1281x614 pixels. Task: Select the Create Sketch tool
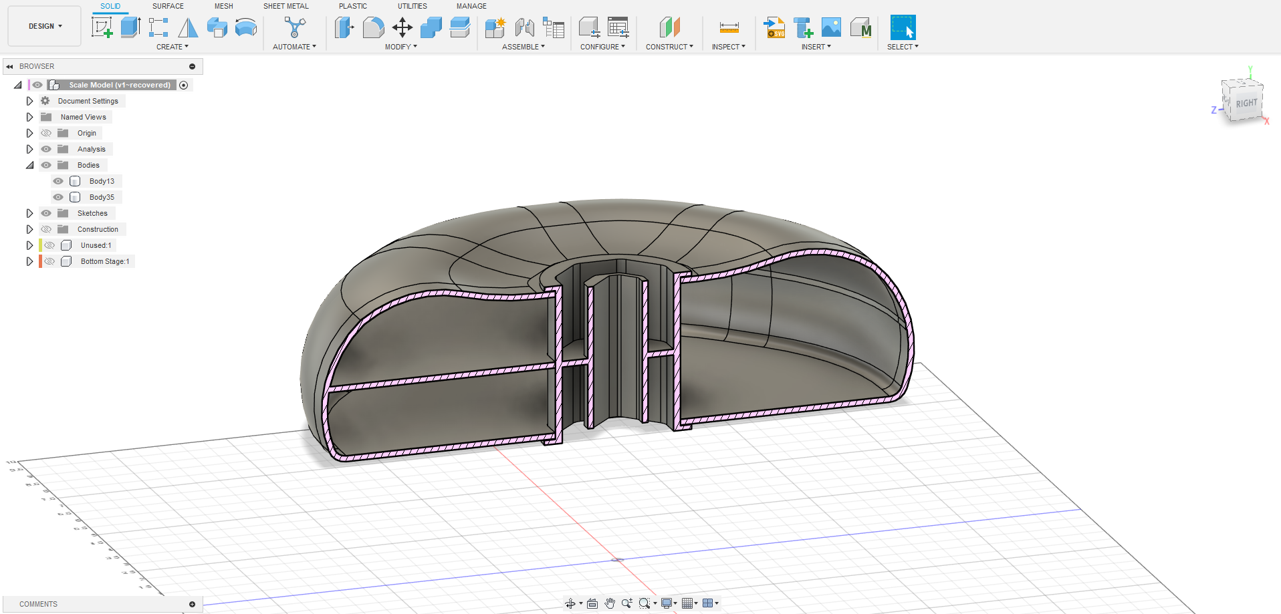[102, 27]
